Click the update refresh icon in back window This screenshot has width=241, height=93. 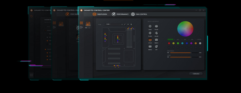point(31,16)
